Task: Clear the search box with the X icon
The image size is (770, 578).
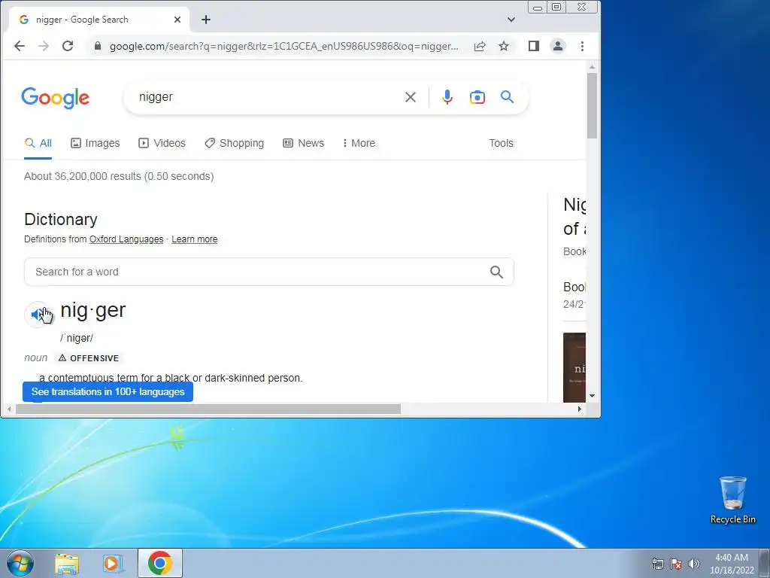Action: point(411,97)
